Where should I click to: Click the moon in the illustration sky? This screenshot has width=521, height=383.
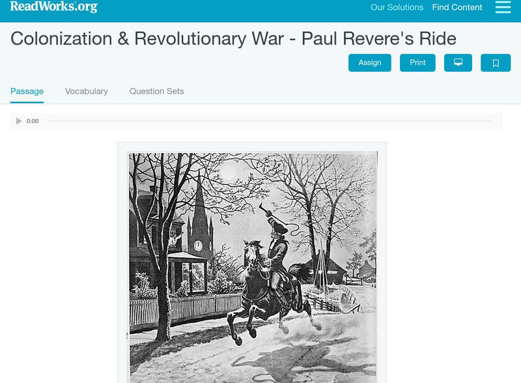tap(229, 173)
